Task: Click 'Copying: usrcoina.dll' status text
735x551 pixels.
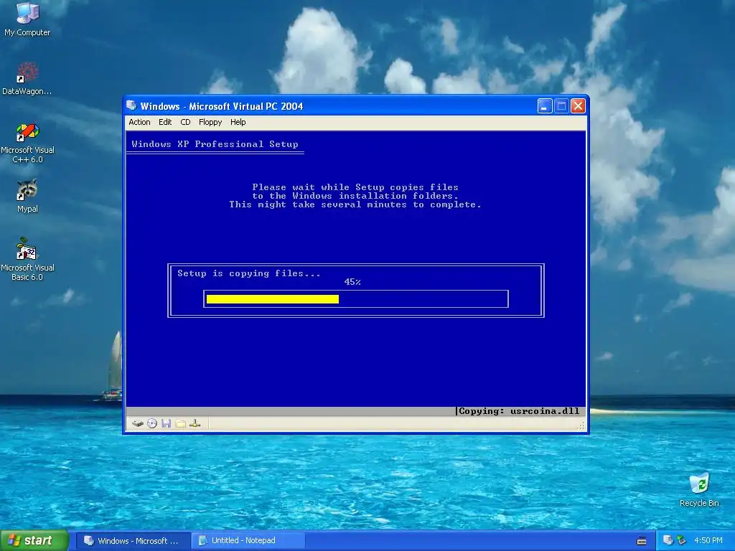Action: click(x=519, y=411)
